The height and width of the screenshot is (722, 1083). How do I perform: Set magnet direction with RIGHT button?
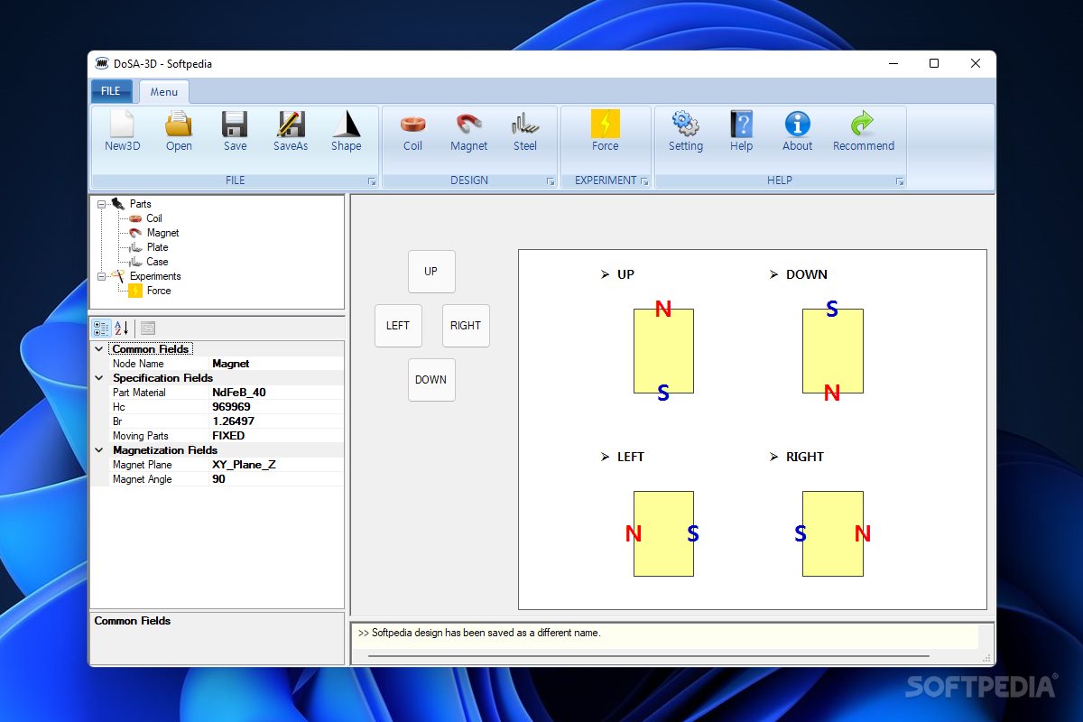pyautogui.click(x=466, y=326)
